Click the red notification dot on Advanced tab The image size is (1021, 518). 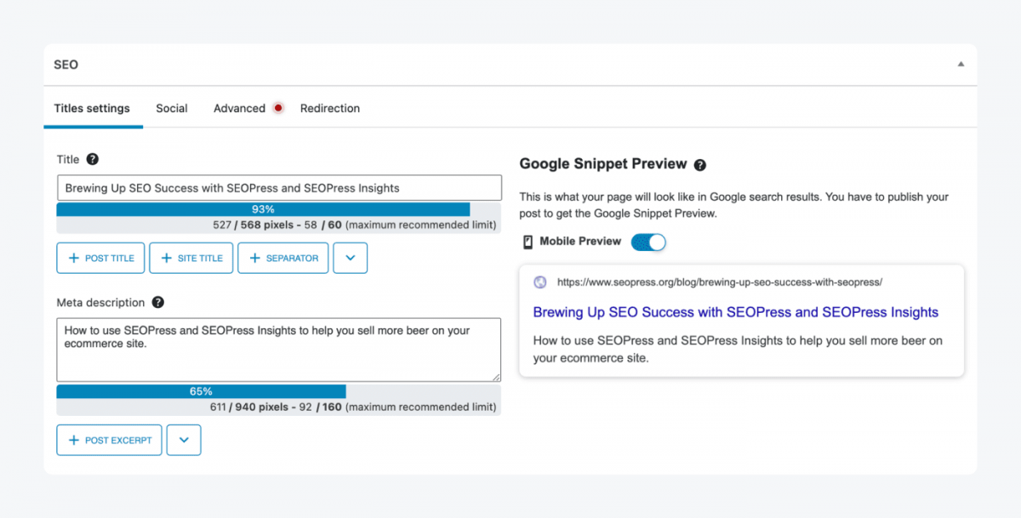277,108
